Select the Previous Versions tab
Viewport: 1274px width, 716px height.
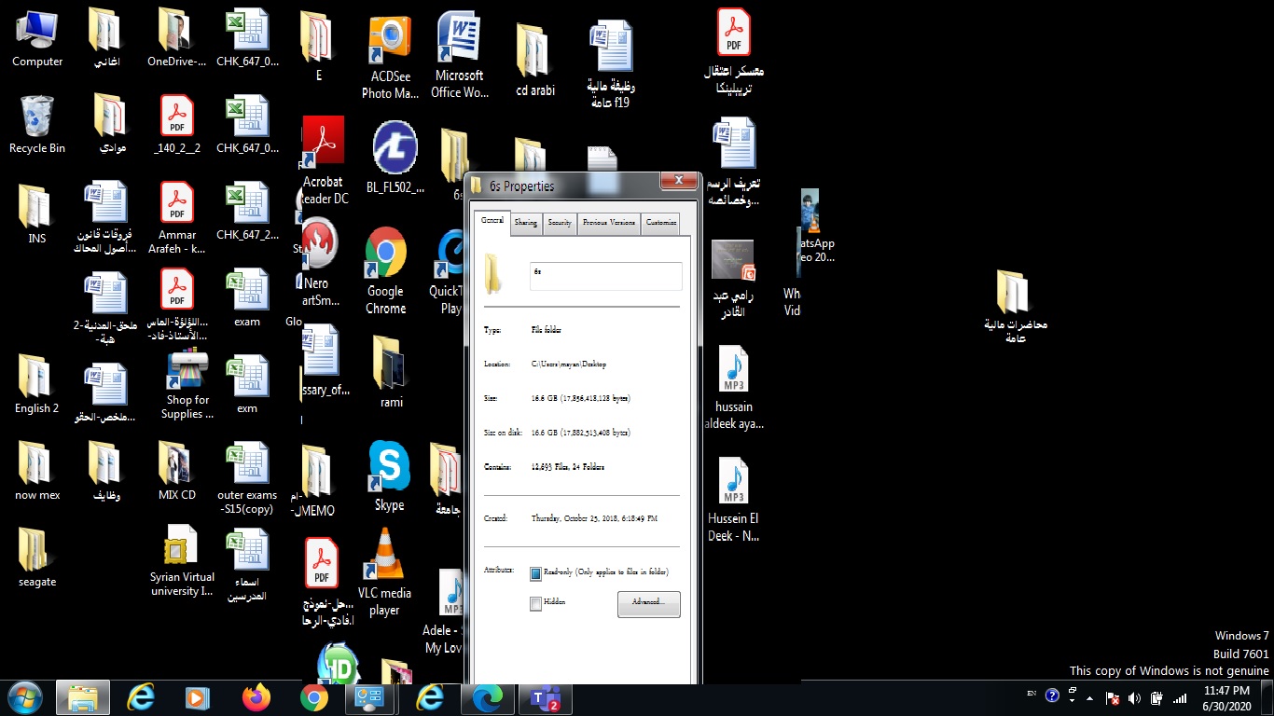[607, 223]
